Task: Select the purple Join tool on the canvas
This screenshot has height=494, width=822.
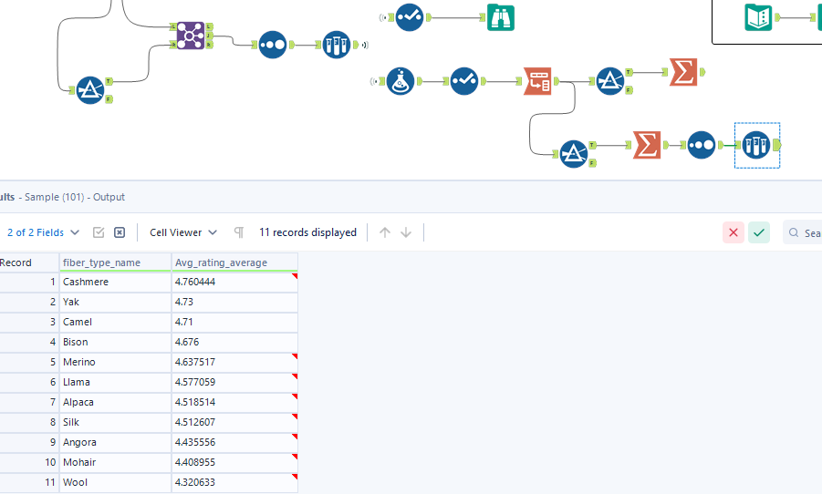Action: [191, 36]
